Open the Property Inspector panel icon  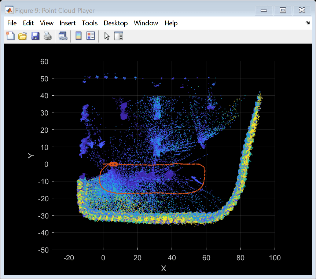pyautogui.click(x=119, y=36)
